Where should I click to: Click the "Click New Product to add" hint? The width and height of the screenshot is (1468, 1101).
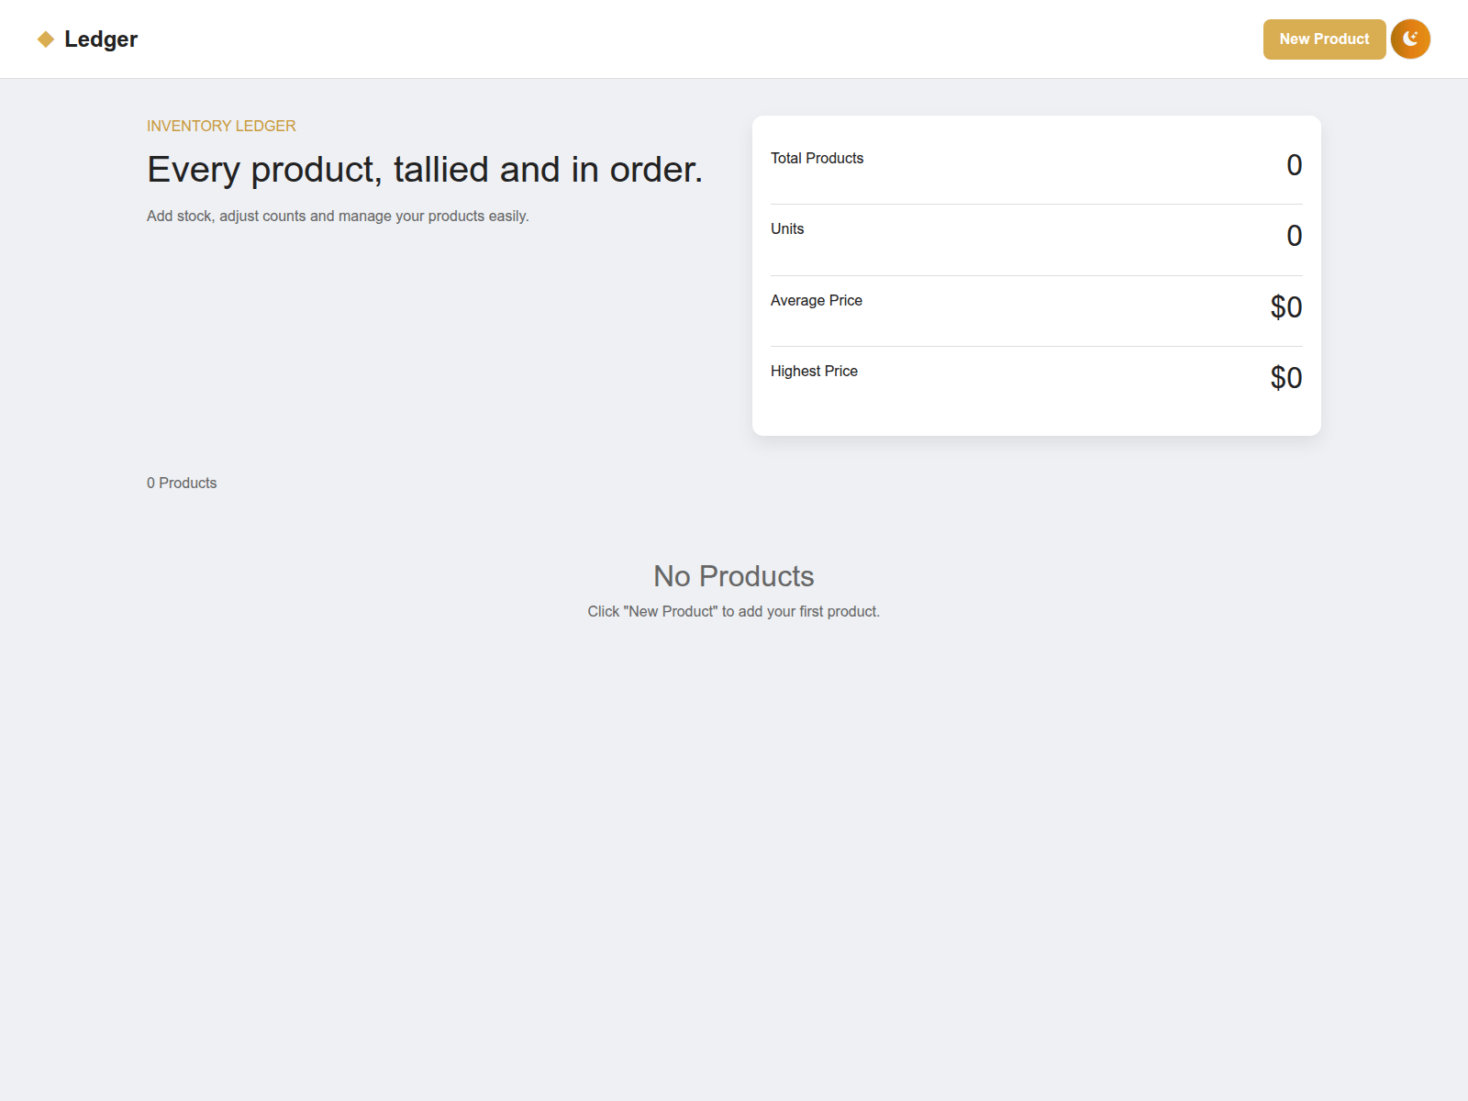[734, 611]
